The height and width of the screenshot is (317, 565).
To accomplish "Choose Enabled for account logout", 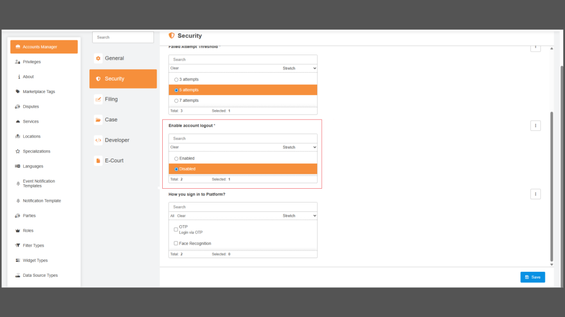I will click(176, 158).
